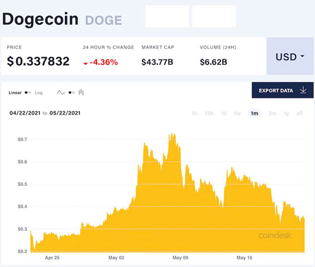Open the USD currency dropdown
The height and width of the screenshot is (267, 315).
point(290,56)
